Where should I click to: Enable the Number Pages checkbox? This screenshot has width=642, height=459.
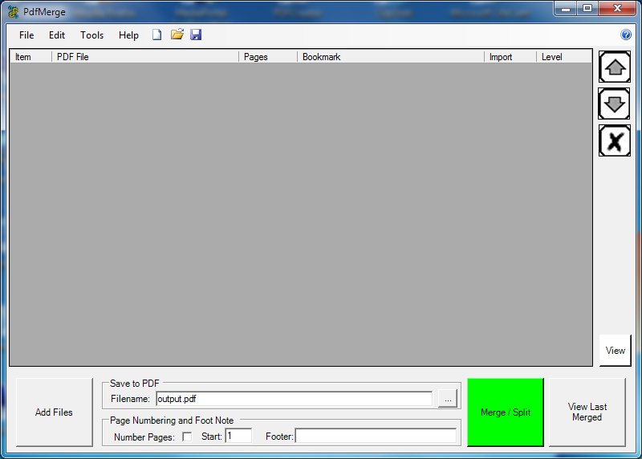tap(187, 437)
